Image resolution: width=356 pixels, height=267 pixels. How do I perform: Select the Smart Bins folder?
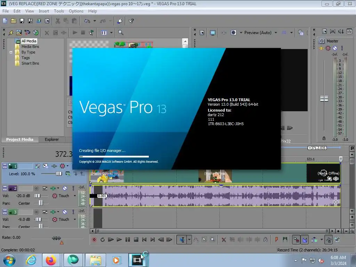tap(30, 63)
